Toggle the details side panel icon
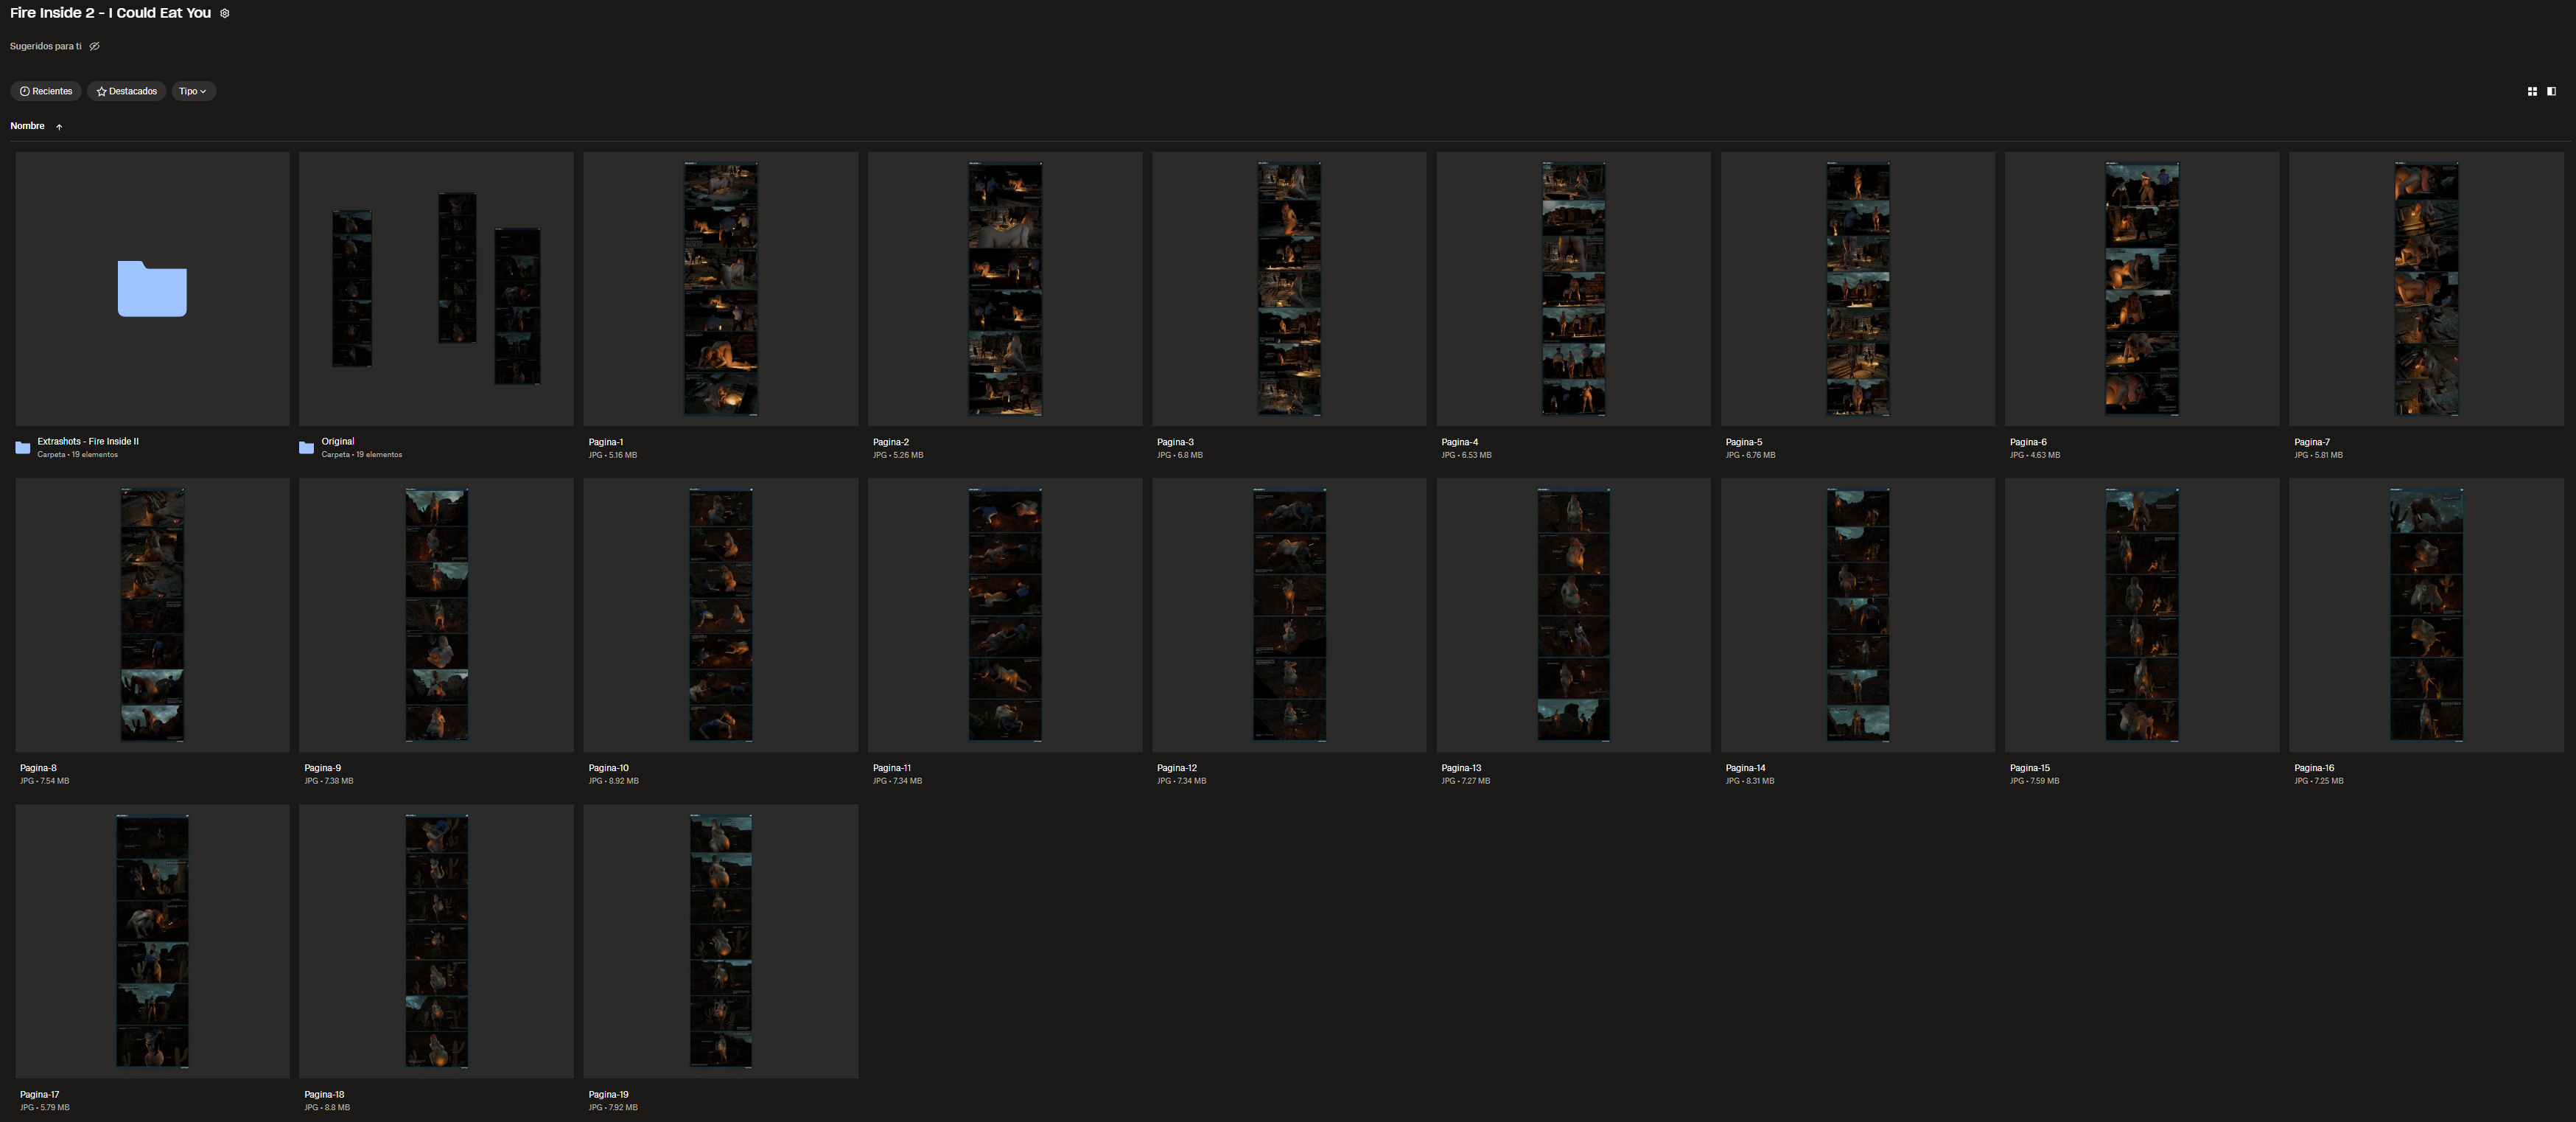This screenshot has width=2576, height=1122. click(2552, 91)
